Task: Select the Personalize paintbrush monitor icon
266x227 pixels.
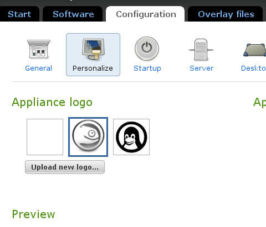Action: (94, 49)
